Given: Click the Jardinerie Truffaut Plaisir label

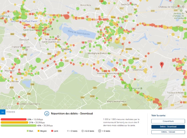Looking at the screenshot, I should click(24, 21).
